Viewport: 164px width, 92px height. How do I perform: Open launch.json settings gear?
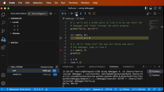[x=51, y=14]
